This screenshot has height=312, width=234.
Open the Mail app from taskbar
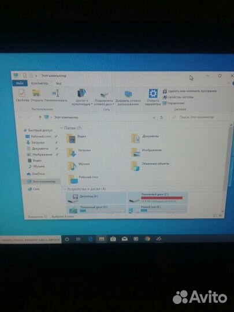[x=125, y=239]
